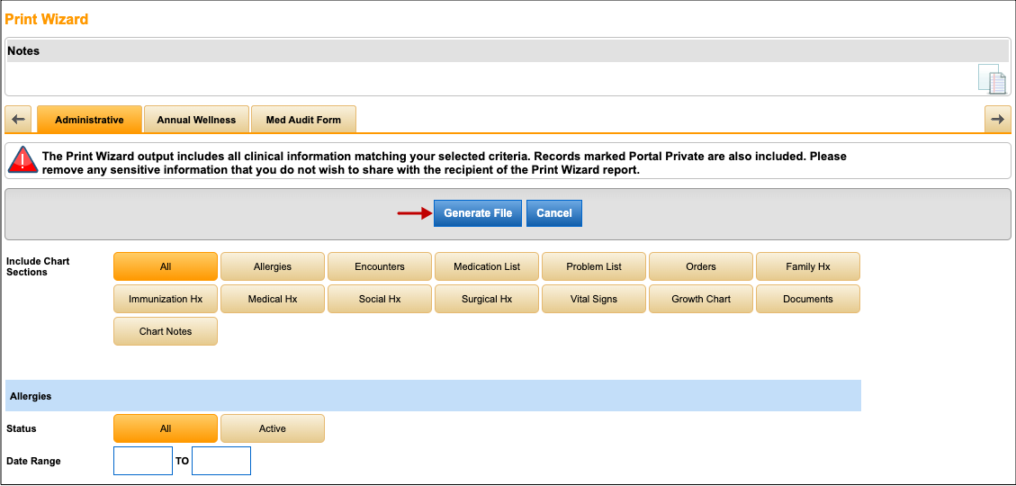Include the Encounters section
This screenshot has height=486, width=1016.
(x=380, y=266)
